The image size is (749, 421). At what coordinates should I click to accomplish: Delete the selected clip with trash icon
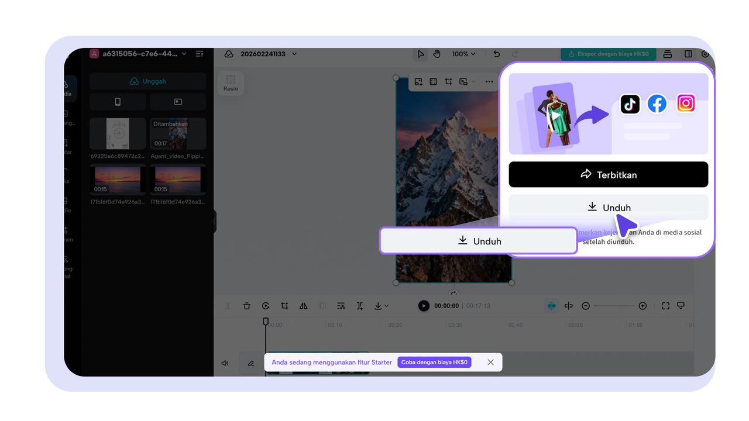pos(247,306)
